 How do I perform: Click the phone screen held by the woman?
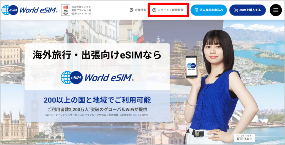(191, 67)
